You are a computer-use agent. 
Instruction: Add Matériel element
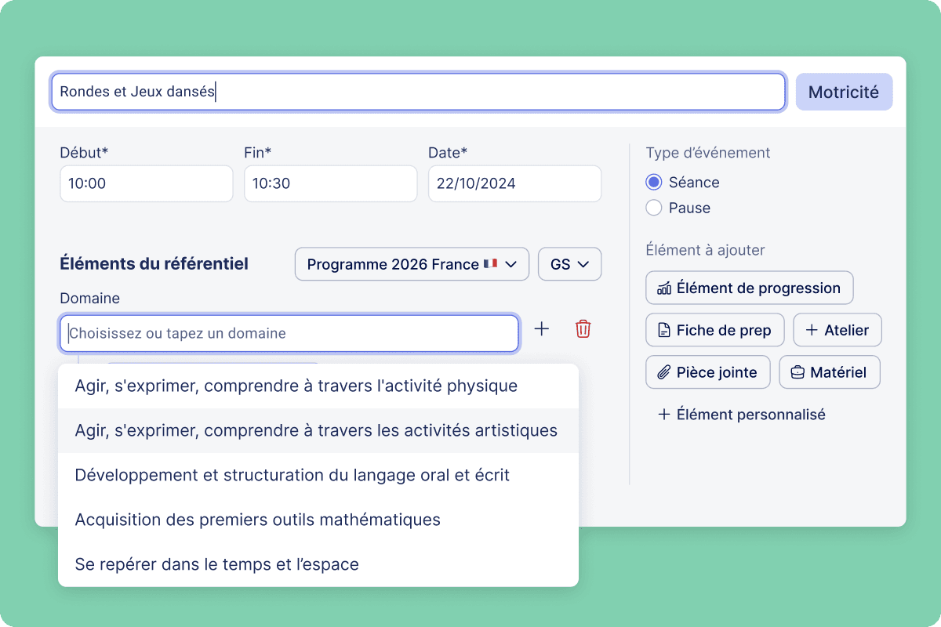coord(830,372)
